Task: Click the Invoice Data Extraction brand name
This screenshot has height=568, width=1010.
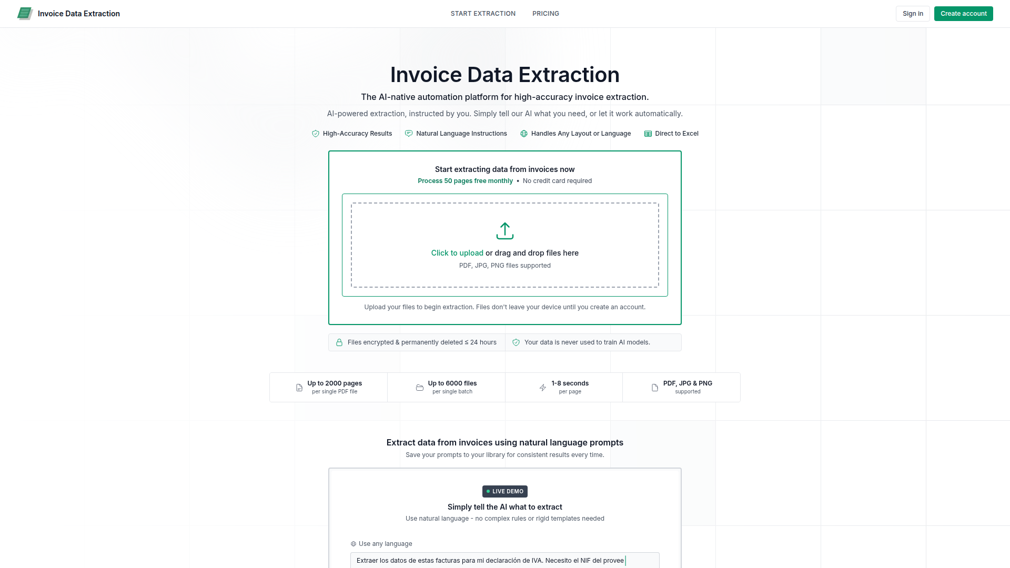Action: point(79,14)
